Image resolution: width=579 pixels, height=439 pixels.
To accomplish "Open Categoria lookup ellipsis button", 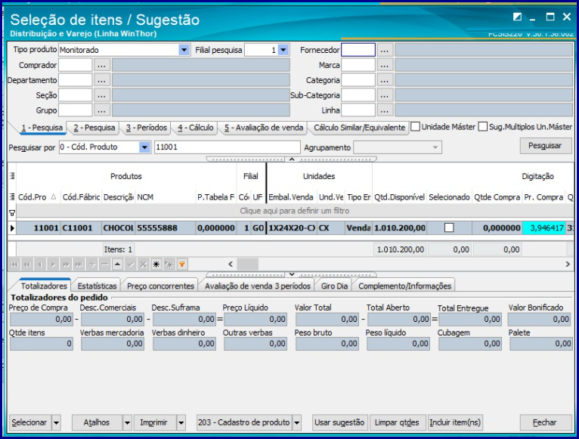I will click(x=385, y=80).
